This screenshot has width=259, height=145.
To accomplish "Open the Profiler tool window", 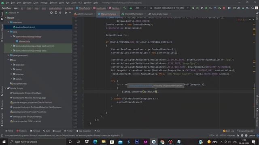I will [x=68, y=131].
